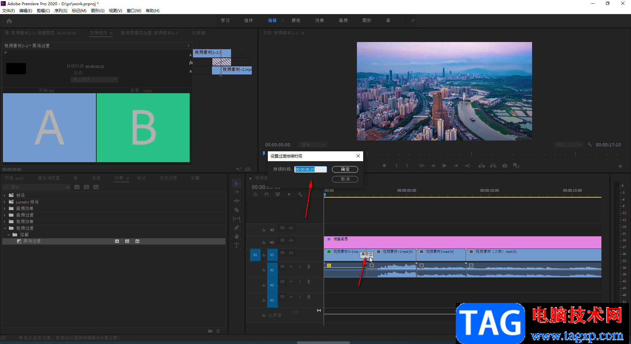Viewport: 631px width, 344px height.
Task: Collapse the 溶解 folder
Action: [x=9, y=235]
